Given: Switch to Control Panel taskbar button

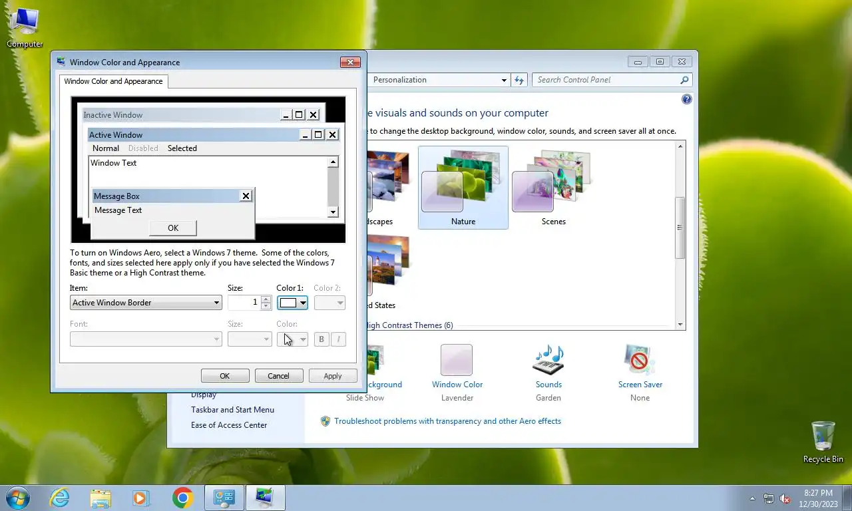Looking at the screenshot, I should click(x=224, y=498).
